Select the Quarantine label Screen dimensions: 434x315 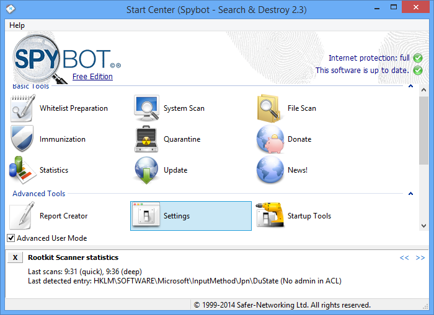coord(182,139)
